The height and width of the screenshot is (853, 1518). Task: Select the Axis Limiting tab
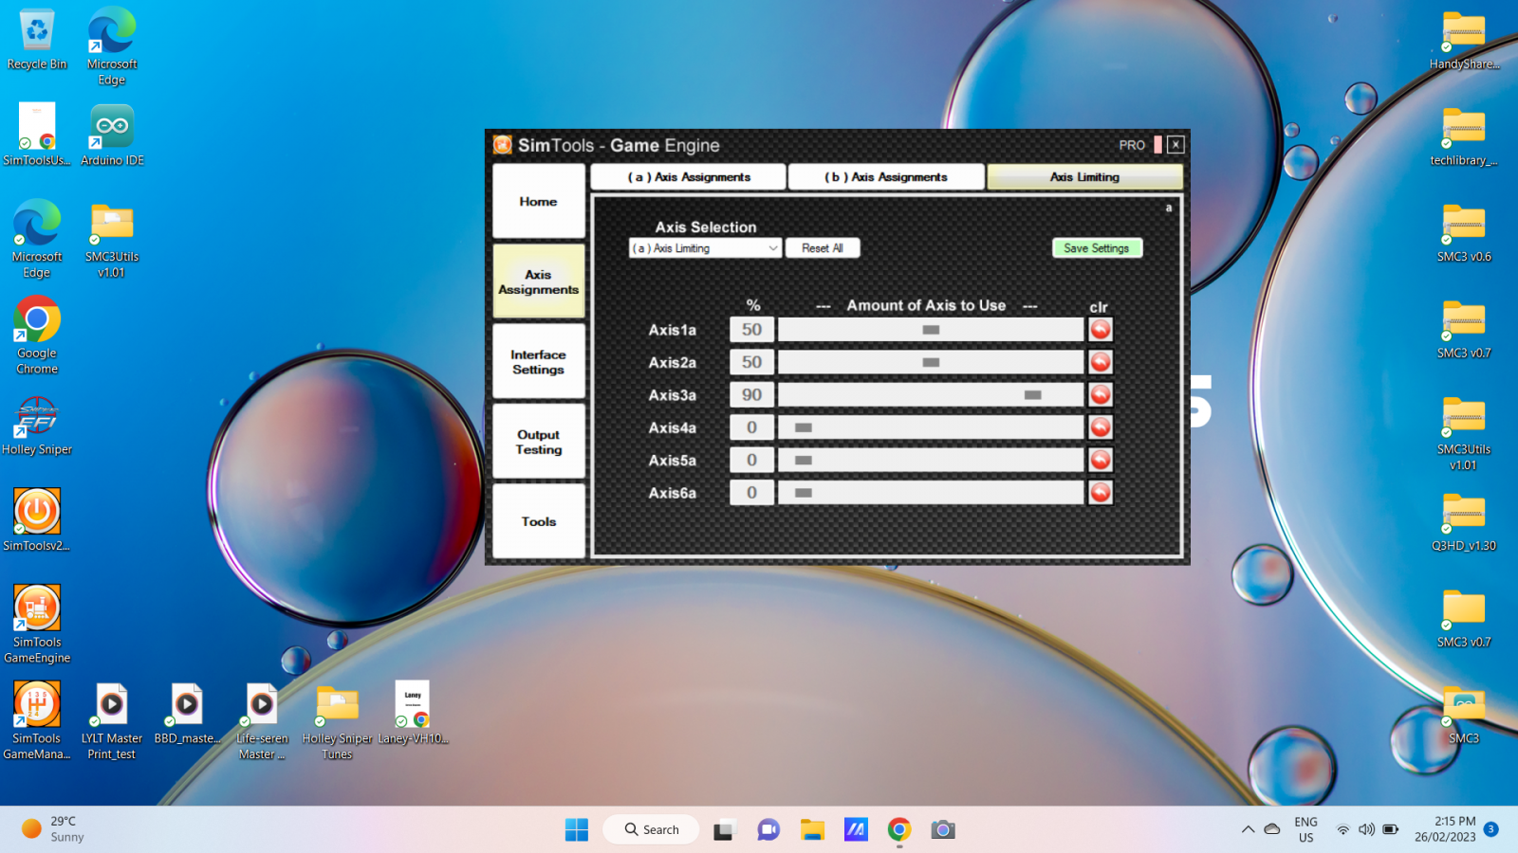(1085, 177)
